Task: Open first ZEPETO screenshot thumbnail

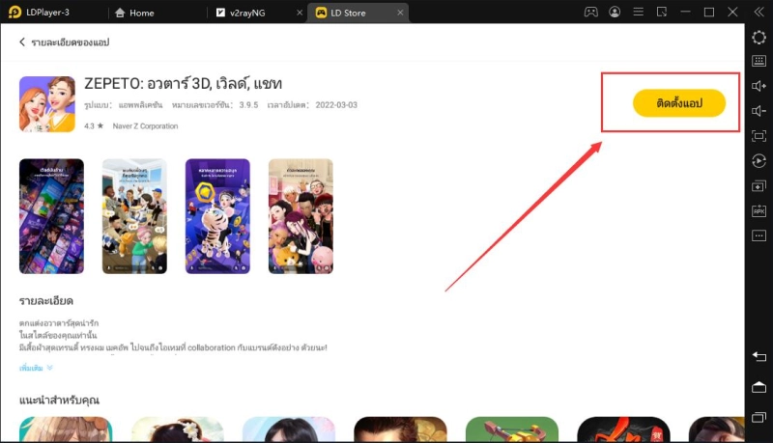Action: (x=51, y=216)
